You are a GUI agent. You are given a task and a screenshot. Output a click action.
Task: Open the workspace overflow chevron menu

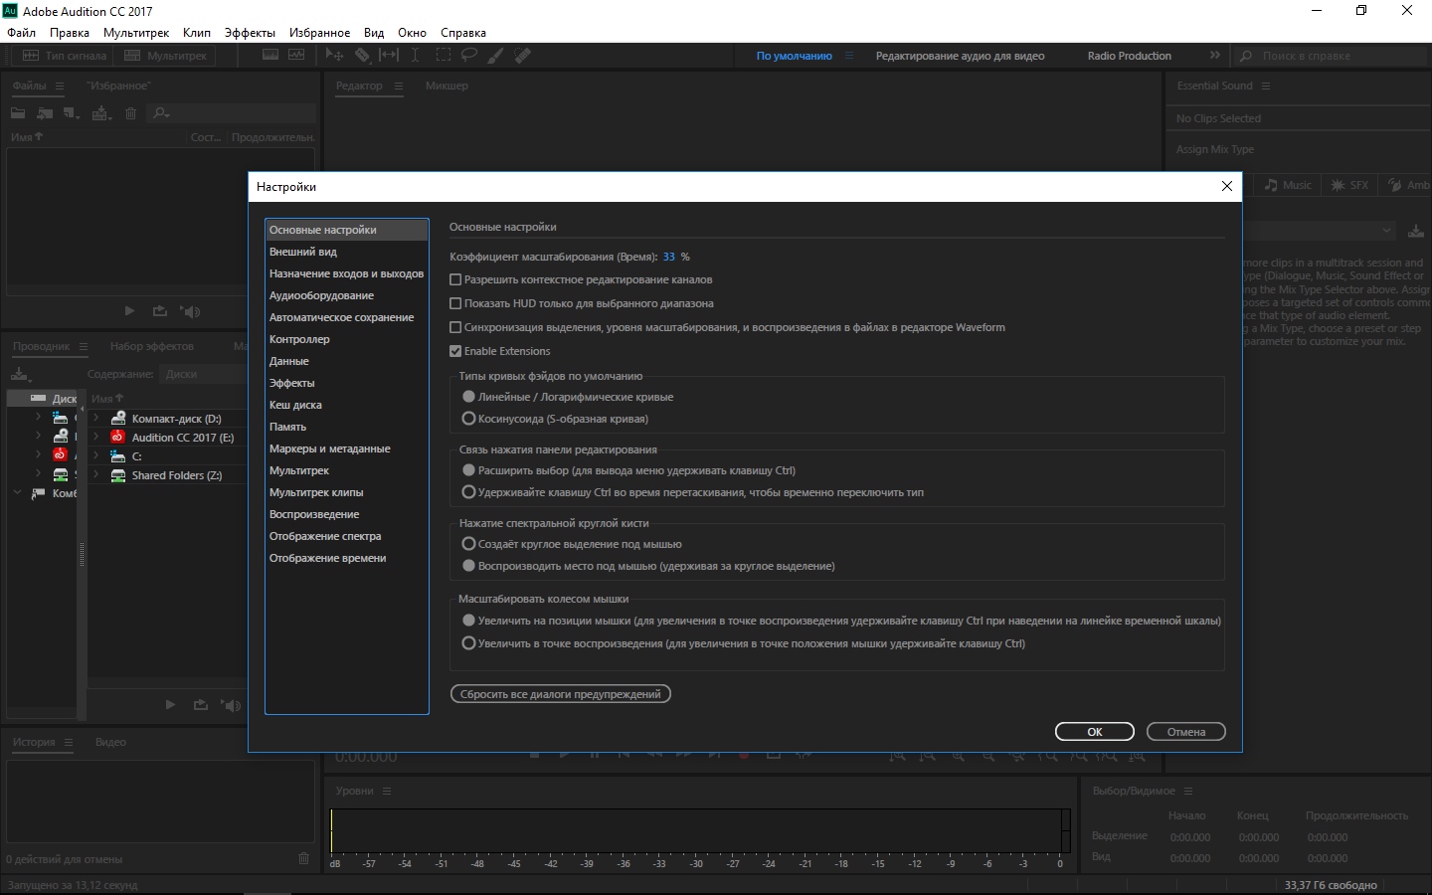pyautogui.click(x=1214, y=56)
